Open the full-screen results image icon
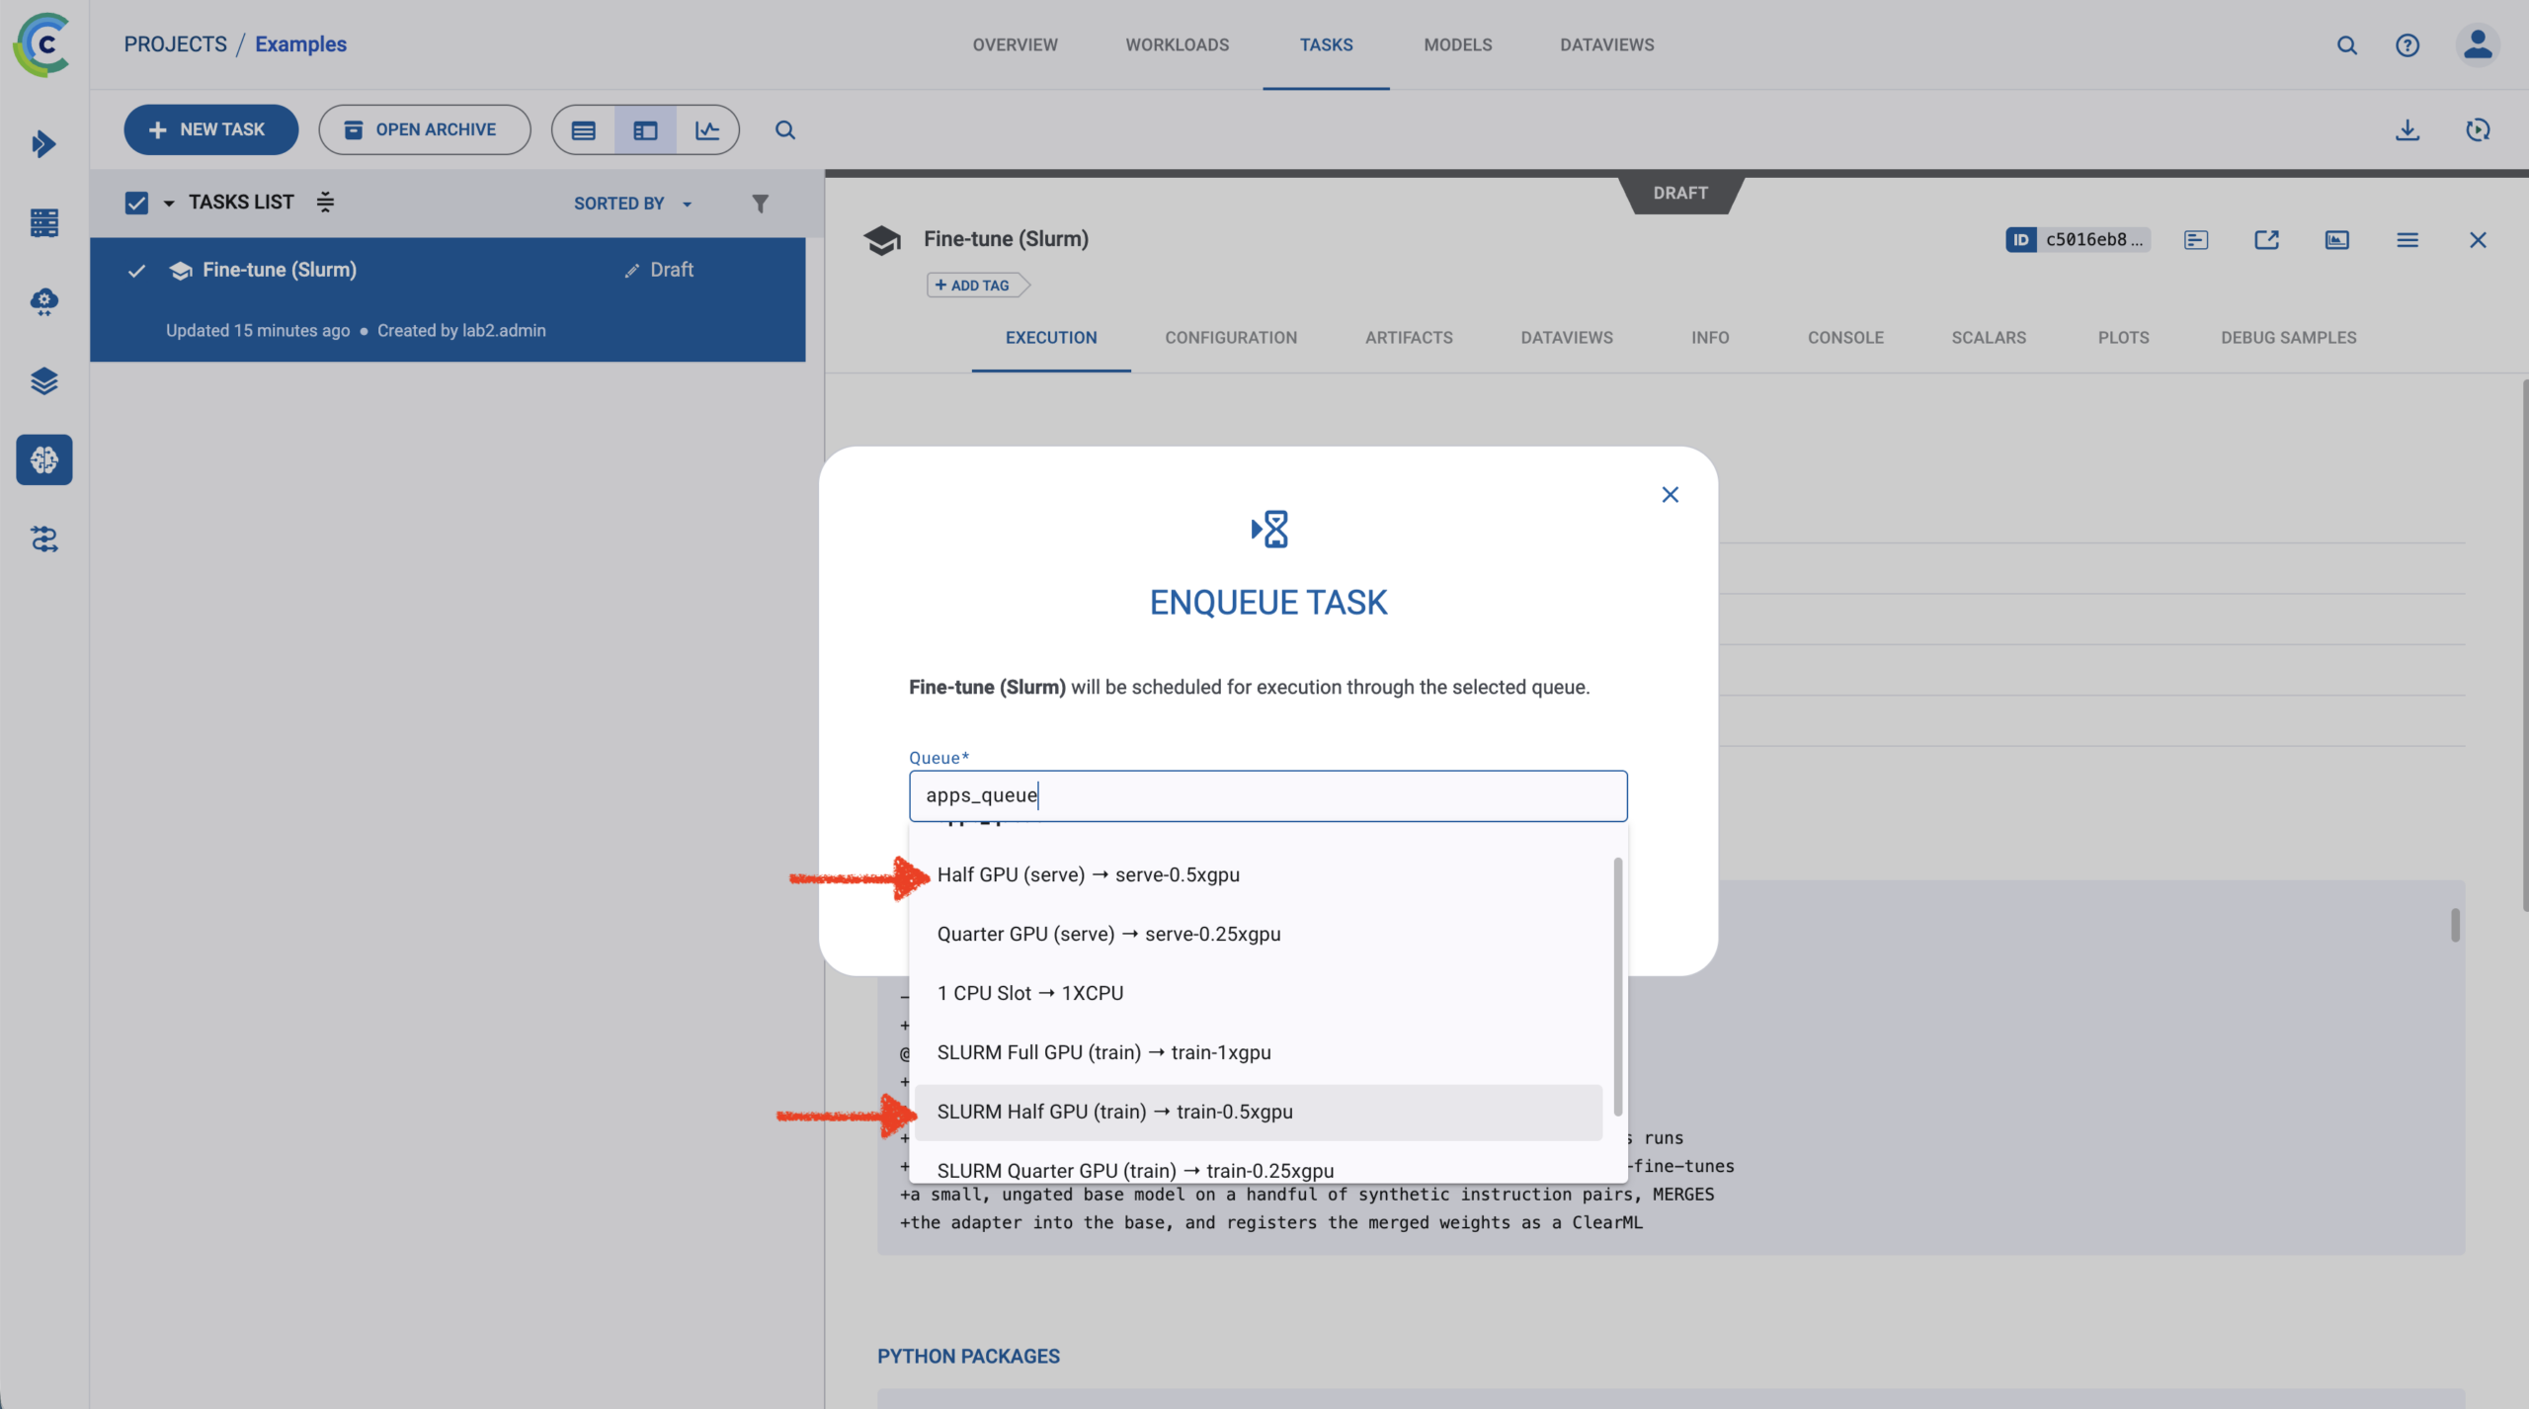 (2337, 240)
